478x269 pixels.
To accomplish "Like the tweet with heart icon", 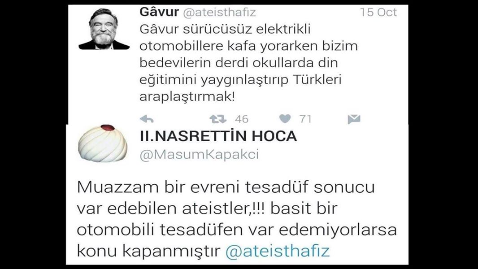I will point(285,119).
